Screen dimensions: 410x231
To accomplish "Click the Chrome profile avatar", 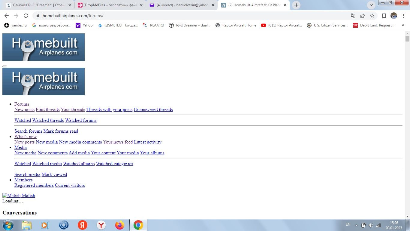I will point(393,16).
